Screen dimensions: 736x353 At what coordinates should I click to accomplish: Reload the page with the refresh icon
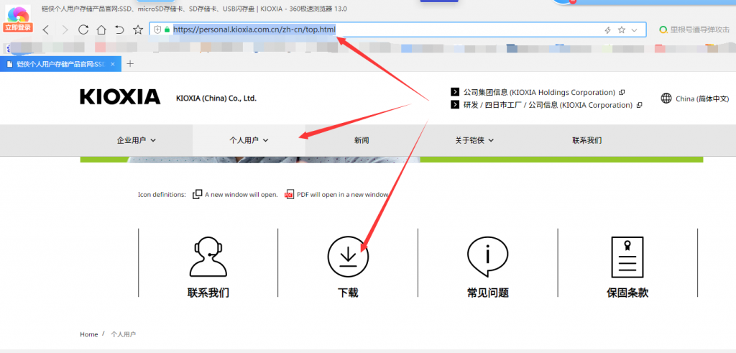[83, 29]
